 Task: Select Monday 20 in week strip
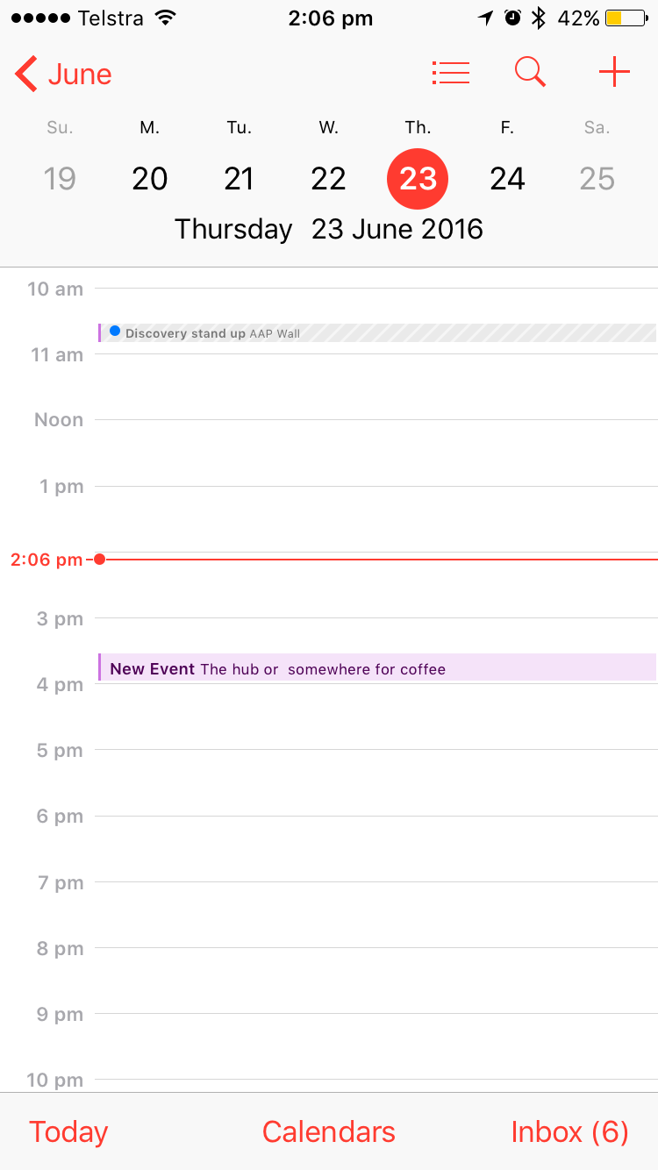pos(150,179)
